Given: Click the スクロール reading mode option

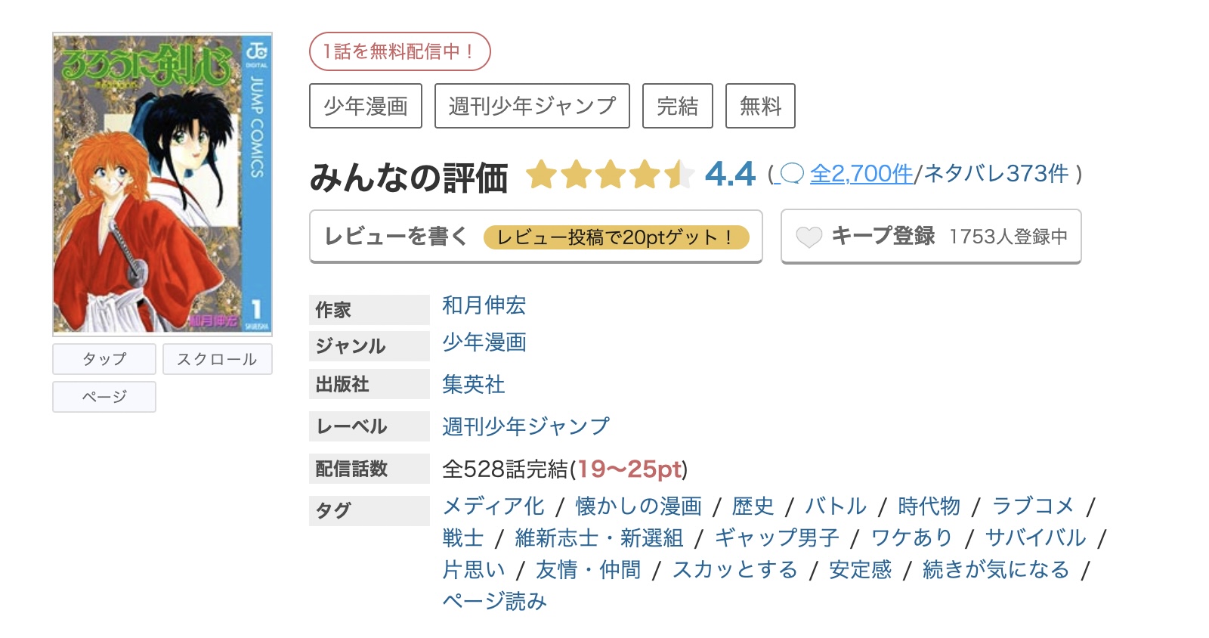Looking at the screenshot, I should pos(217,358).
